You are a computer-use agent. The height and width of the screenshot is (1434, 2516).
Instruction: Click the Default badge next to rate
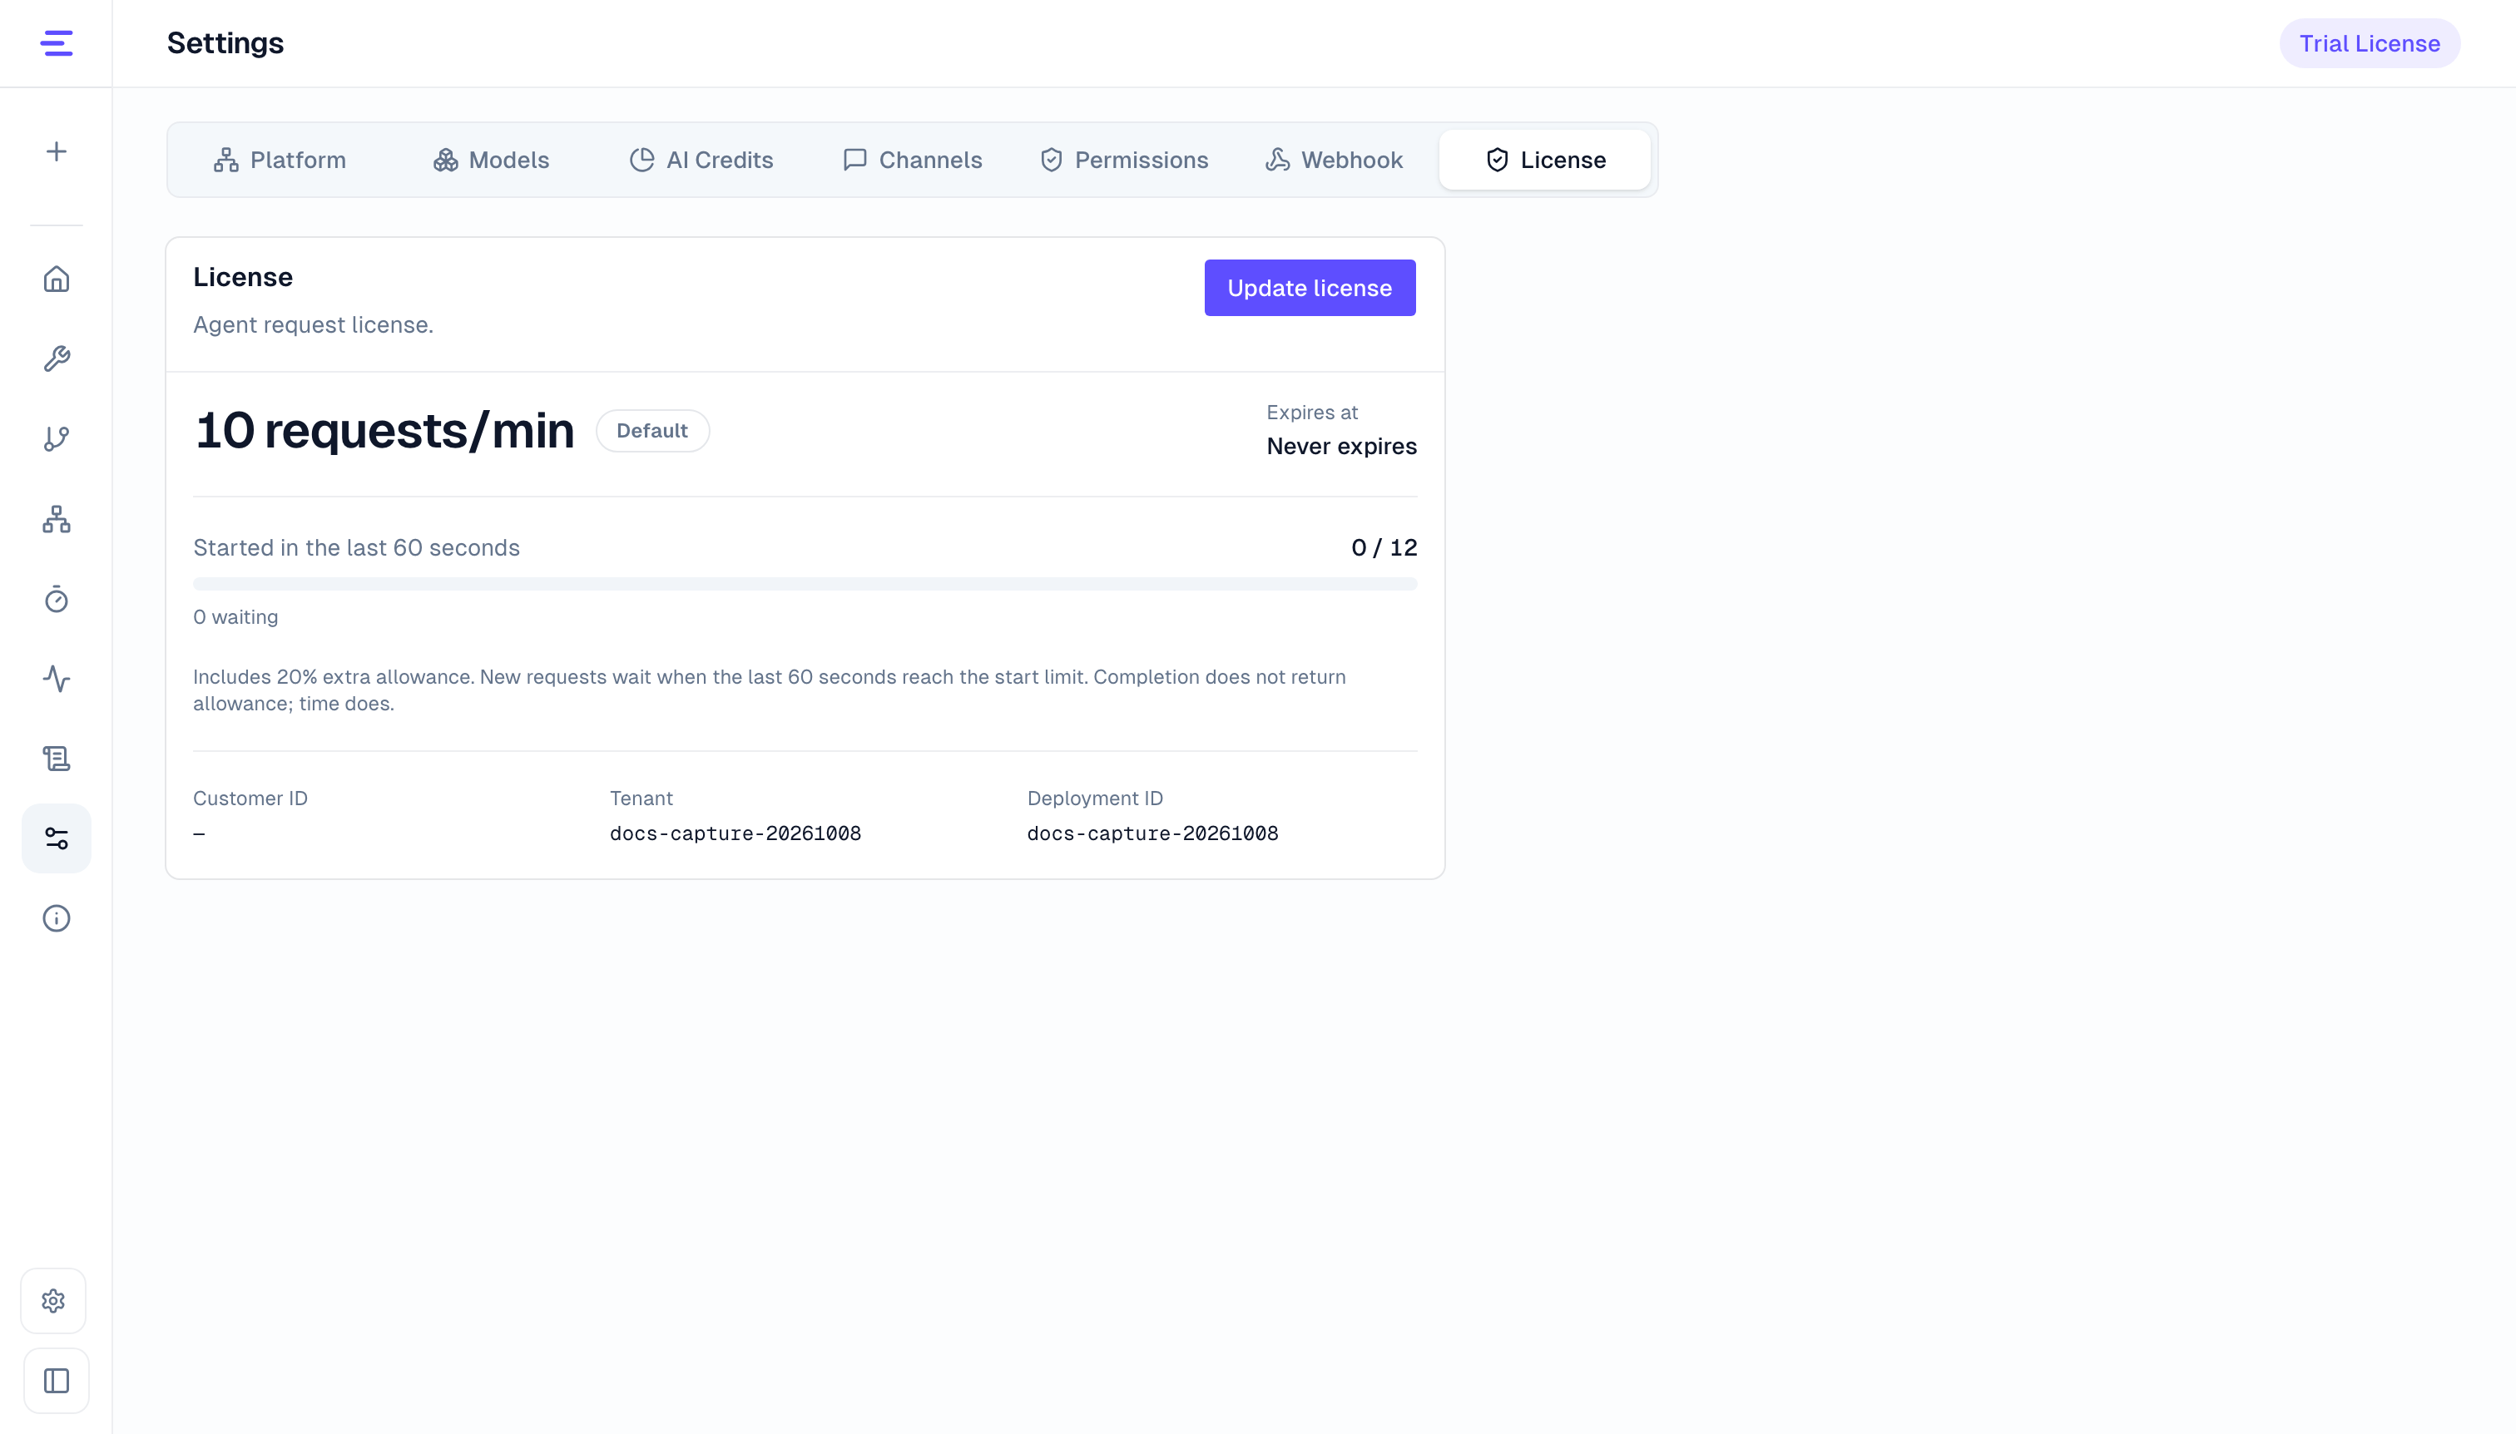point(652,430)
